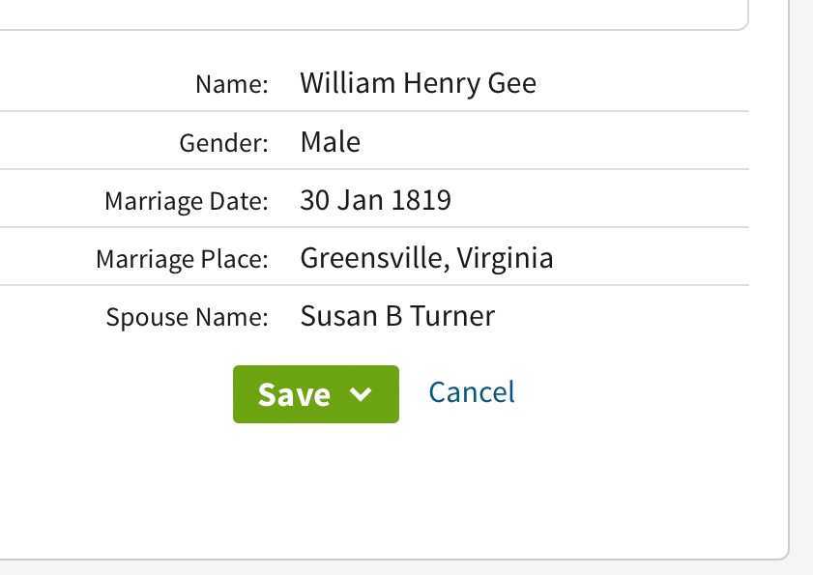Click the Gender field label
Image resolution: width=813 pixels, height=575 pixels.
(223, 143)
